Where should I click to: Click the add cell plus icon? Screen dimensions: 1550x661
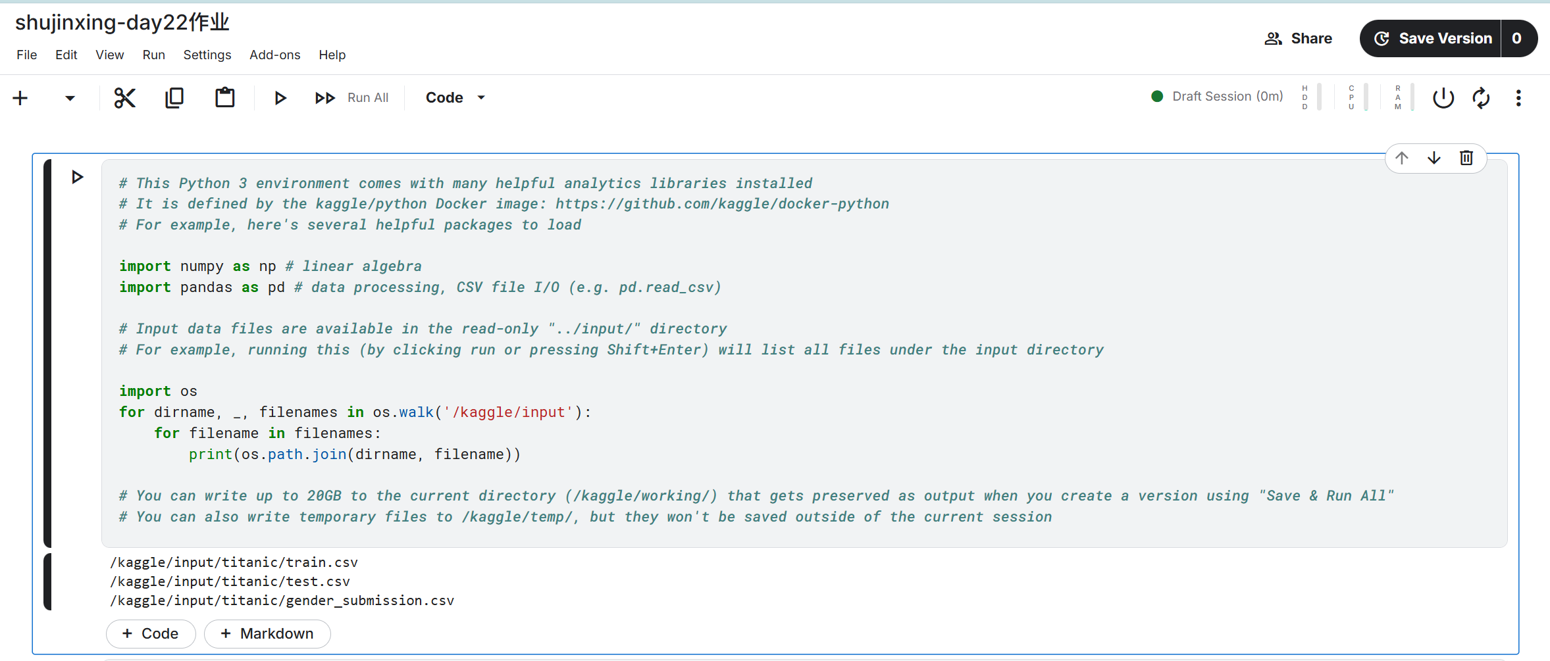pos(20,98)
